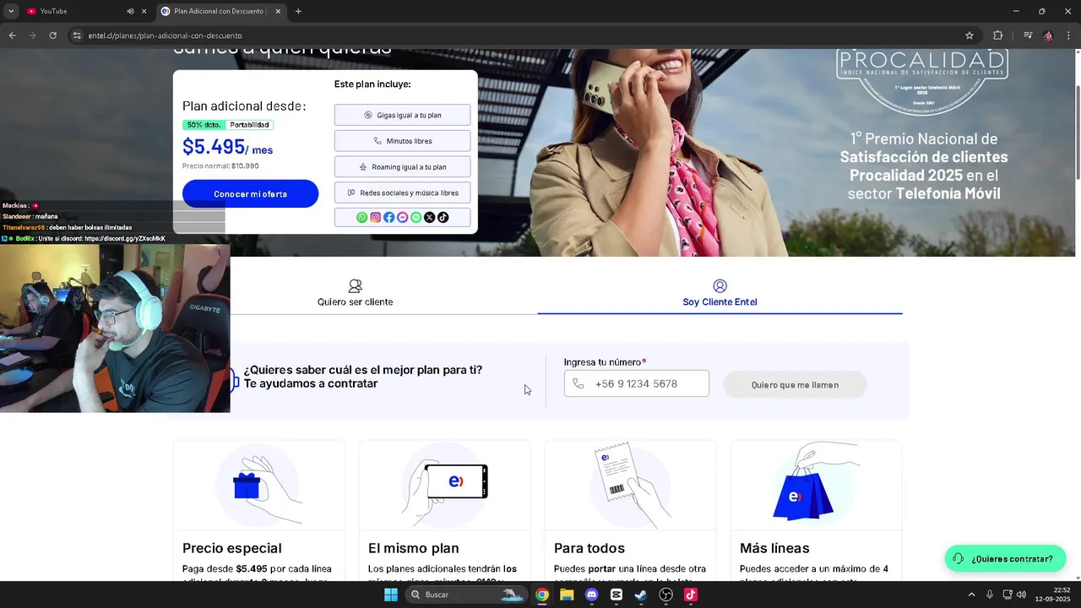Select the Quiero ser cliente tab
Screen dimensions: 1081x608
[x=355, y=294]
